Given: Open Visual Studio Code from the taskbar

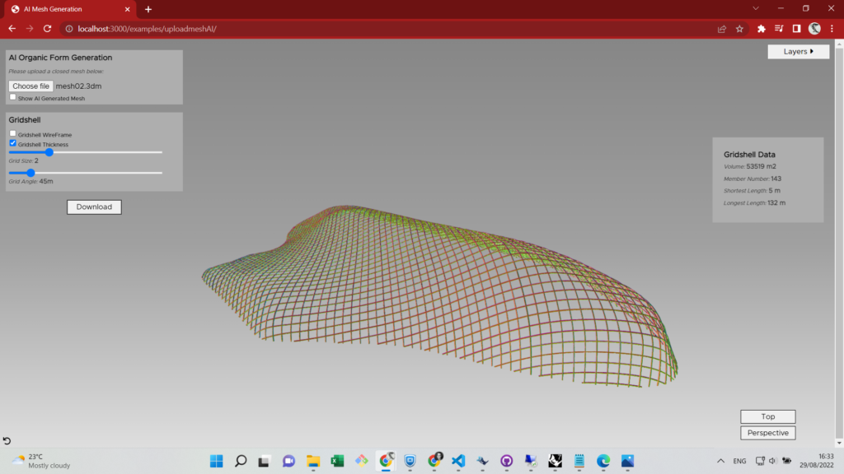Looking at the screenshot, I should pyautogui.click(x=458, y=461).
